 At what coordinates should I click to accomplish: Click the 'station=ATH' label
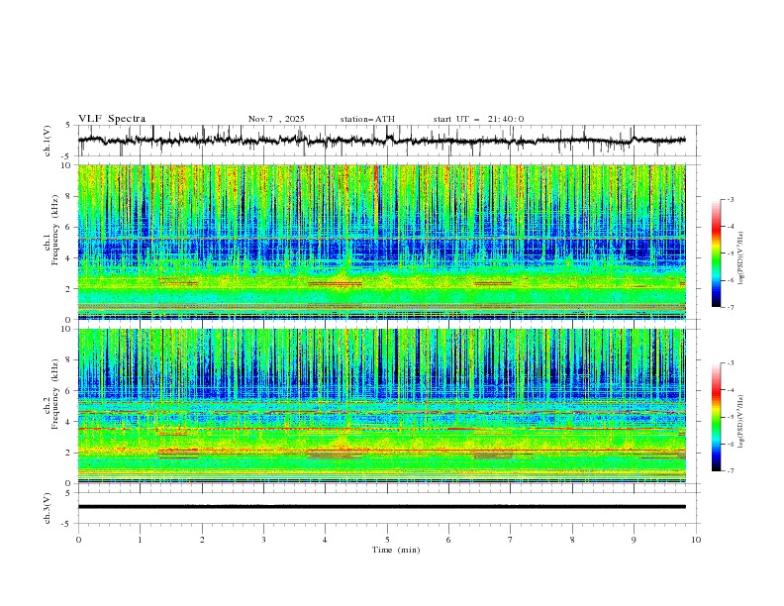point(367,119)
